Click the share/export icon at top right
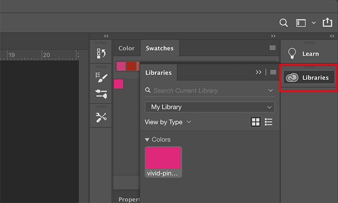Image resolution: width=338 pixels, height=203 pixels. (x=327, y=23)
